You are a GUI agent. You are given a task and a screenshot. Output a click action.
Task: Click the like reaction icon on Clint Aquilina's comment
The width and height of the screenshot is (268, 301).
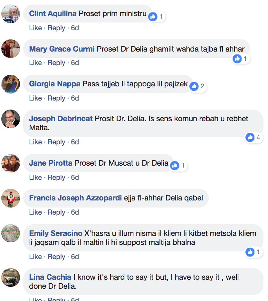point(153,16)
